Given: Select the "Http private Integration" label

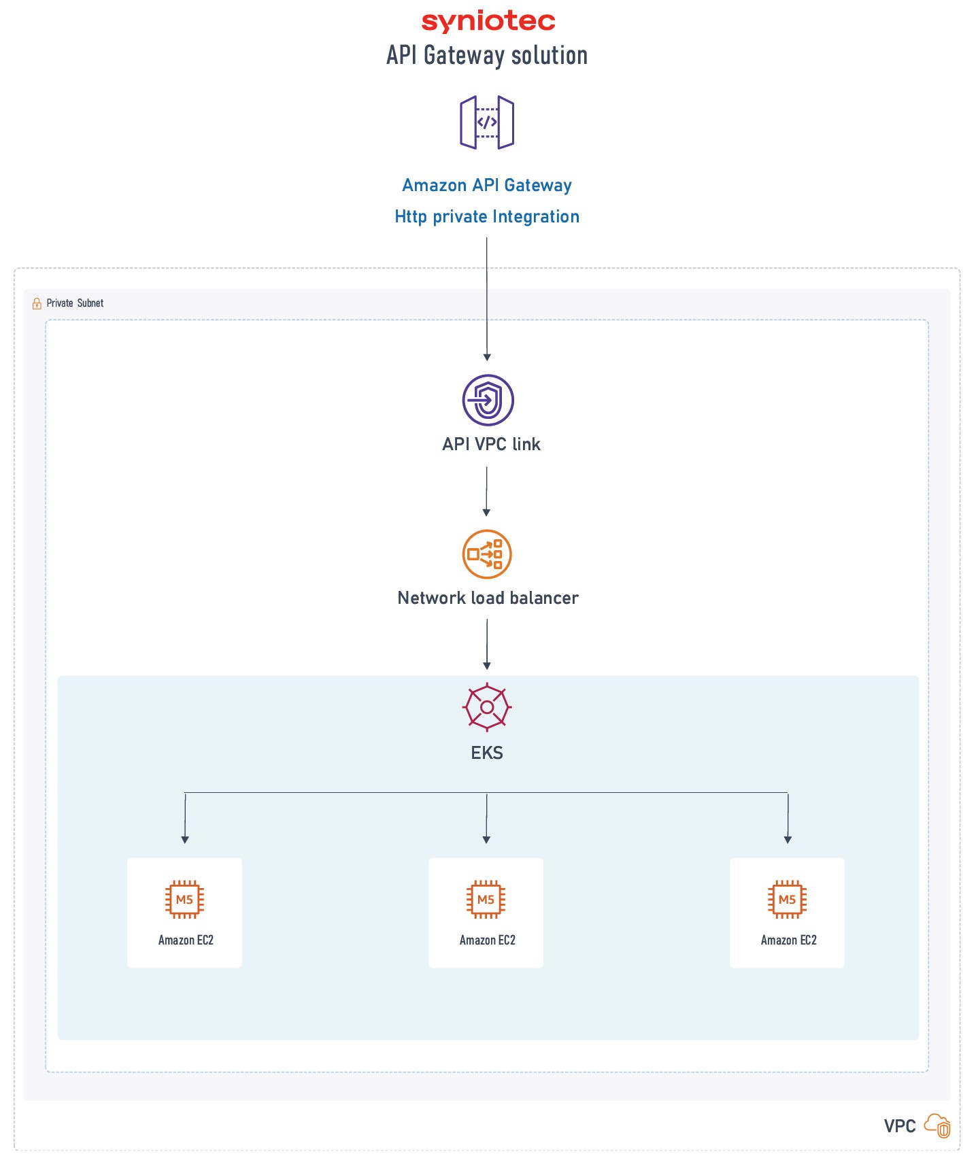Looking at the screenshot, I should click(487, 216).
